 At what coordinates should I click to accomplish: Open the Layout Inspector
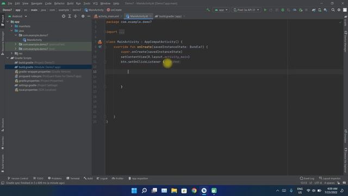click(330, 178)
